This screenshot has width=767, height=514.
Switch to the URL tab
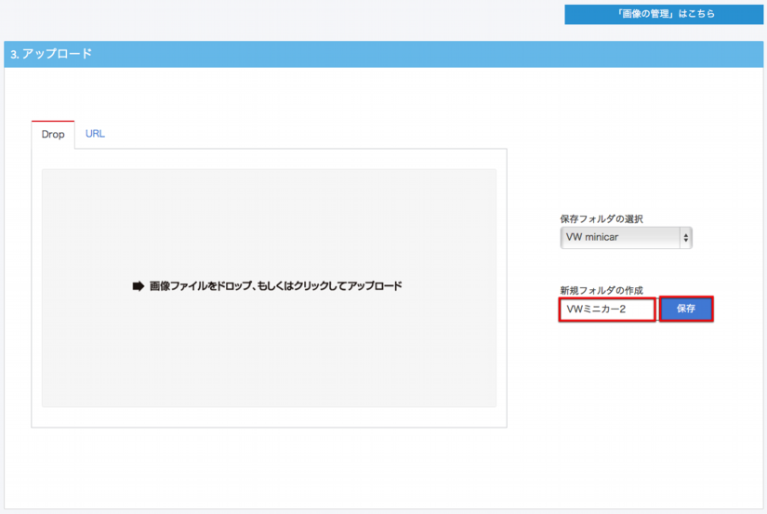(x=95, y=134)
